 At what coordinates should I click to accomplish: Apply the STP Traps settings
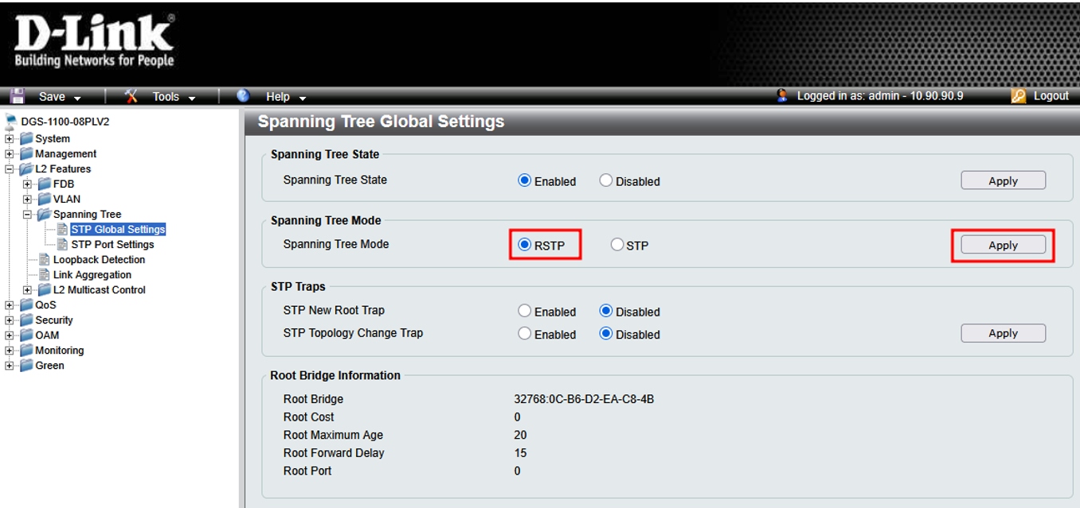[1003, 334]
